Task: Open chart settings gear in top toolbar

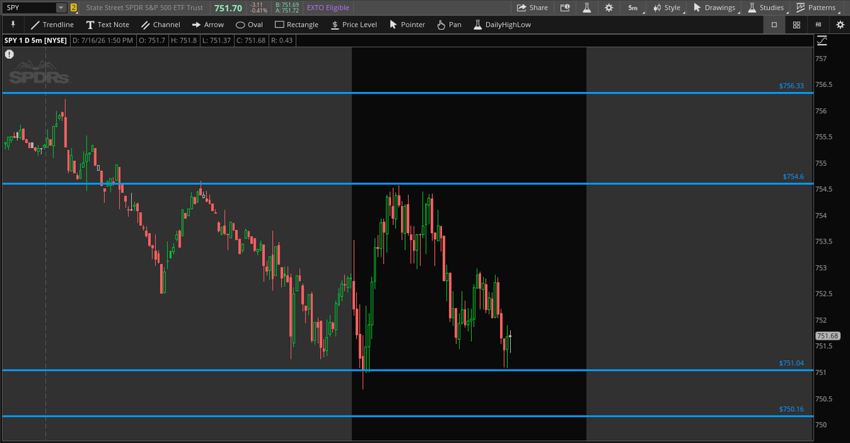Action: pos(608,8)
